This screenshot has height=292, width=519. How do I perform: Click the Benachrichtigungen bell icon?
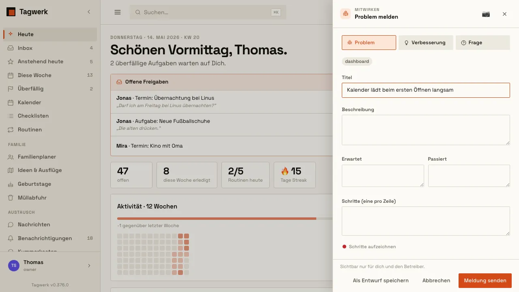(11, 238)
